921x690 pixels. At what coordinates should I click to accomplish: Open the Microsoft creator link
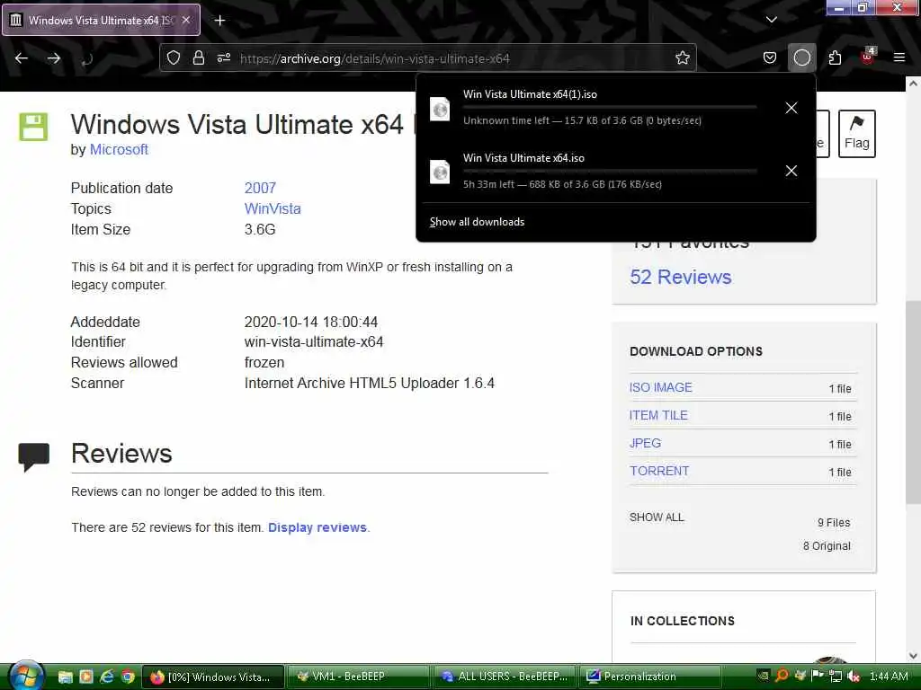[x=119, y=150]
